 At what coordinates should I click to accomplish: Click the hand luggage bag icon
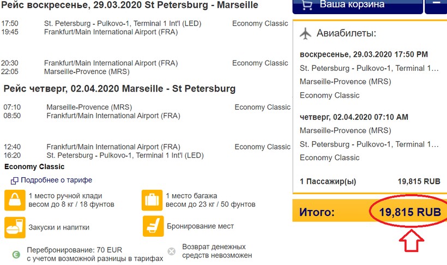pos(14,200)
